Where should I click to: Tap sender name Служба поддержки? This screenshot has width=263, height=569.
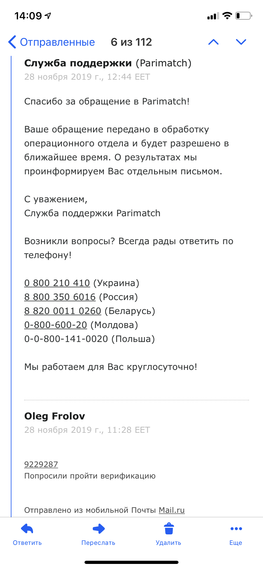pos(78,63)
